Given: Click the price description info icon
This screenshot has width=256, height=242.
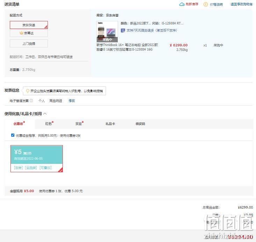Looking at the screenshot, I should [206, 4].
